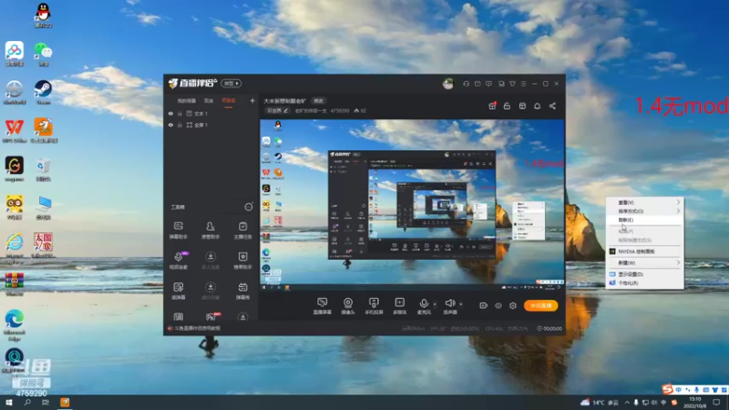Click the toolbox more-options circle icon

249,207
